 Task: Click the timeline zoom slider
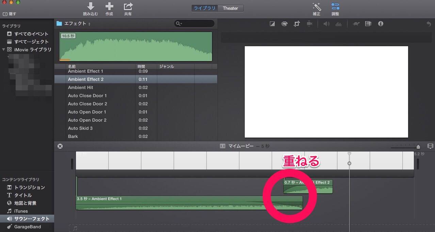(405, 147)
